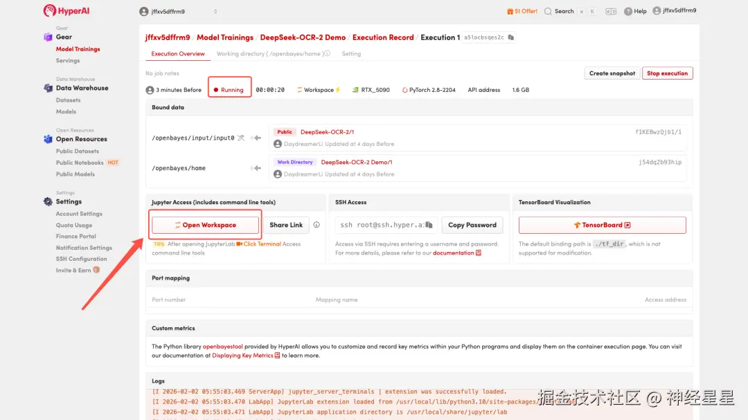Click the Search box in the header
The height and width of the screenshot is (420, 748).
tap(571, 11)
